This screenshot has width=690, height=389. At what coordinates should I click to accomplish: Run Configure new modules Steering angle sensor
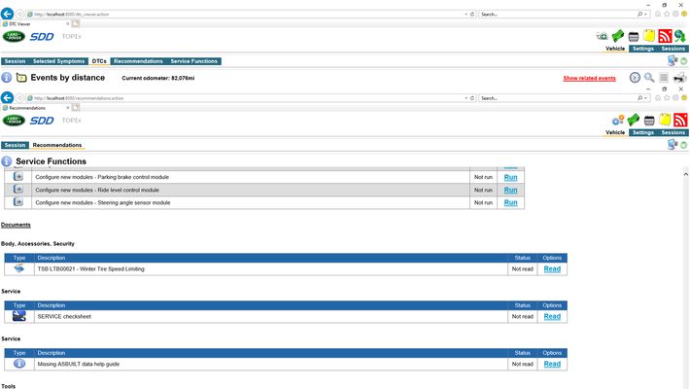point(510,202)
